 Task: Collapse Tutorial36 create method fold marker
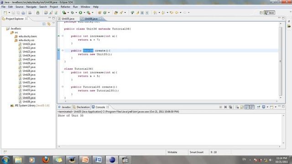click(x=63, y=87)
